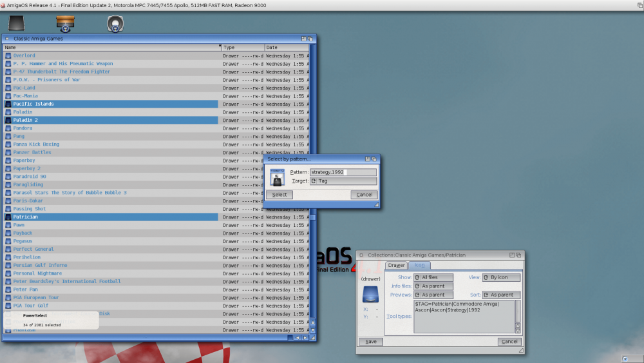Click the Date column header
The height and width of the screenshot is (363, 644).
pos(287,47)
